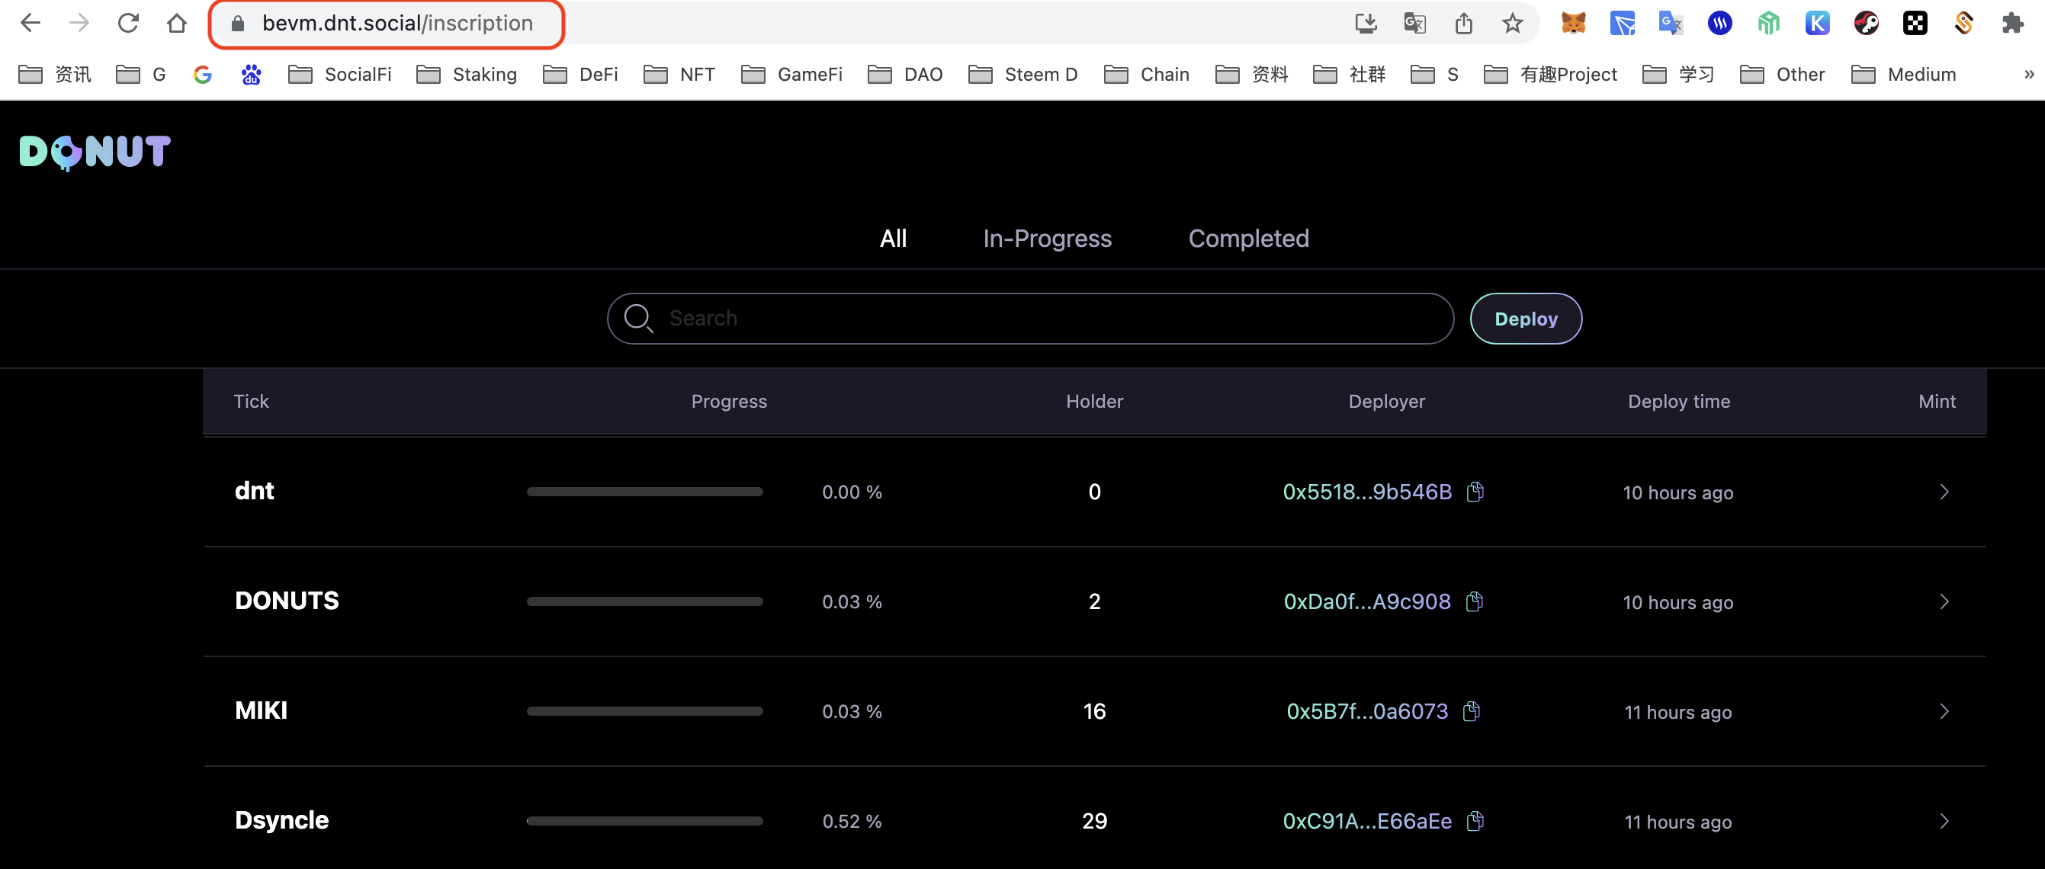Switch to the In-Progress tab
Viewport: 2045px width, 869px height.
click(x=1046, y=238)
